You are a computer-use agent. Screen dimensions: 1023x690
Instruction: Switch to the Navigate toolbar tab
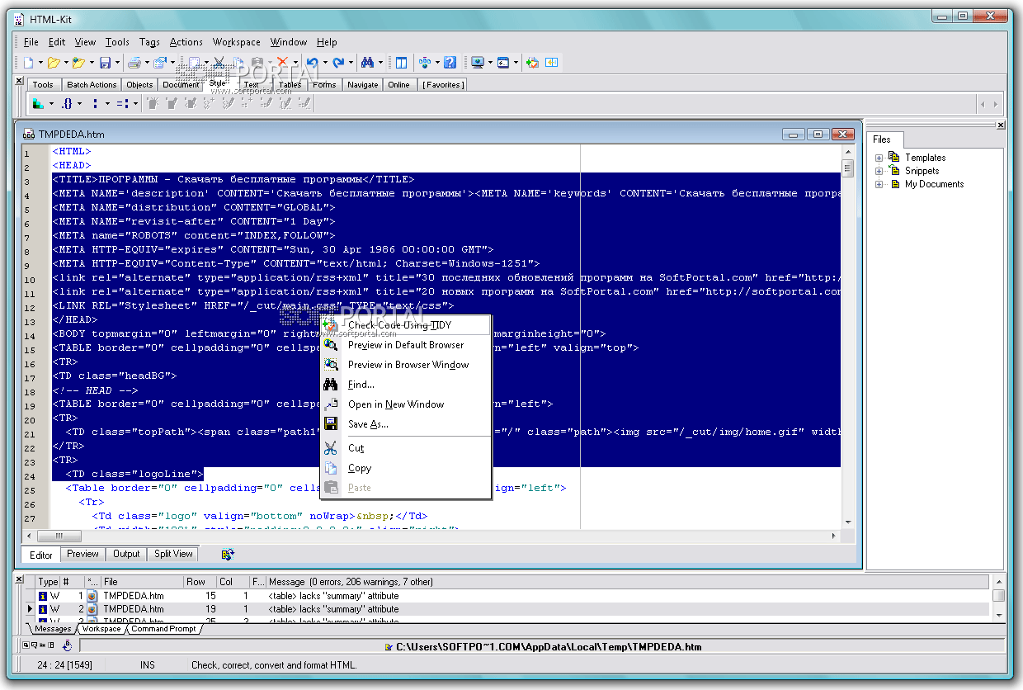pyautogui.click(x=362, y=84)
